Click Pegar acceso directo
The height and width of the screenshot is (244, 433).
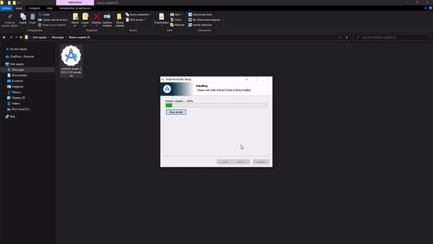(52, 25)
